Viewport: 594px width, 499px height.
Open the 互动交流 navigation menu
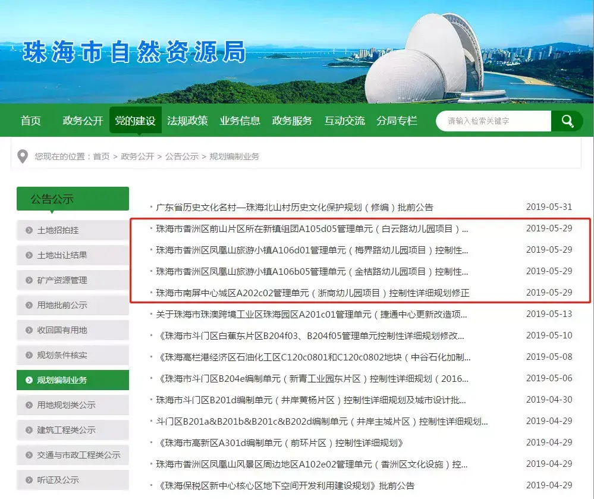[344, 121]
